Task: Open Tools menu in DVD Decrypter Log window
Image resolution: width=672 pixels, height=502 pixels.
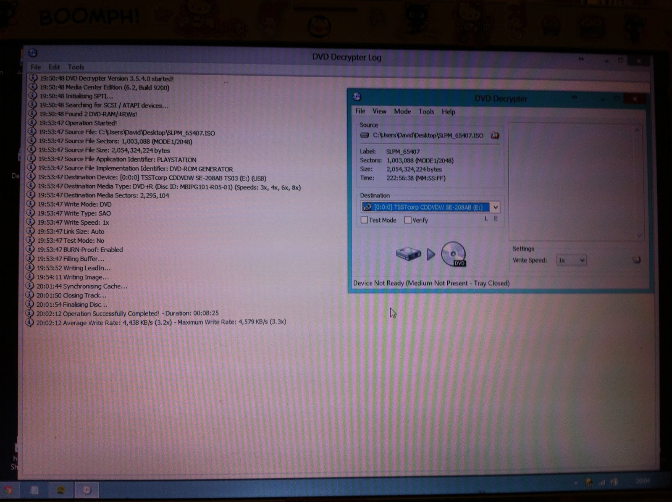Action: [76, 67]
